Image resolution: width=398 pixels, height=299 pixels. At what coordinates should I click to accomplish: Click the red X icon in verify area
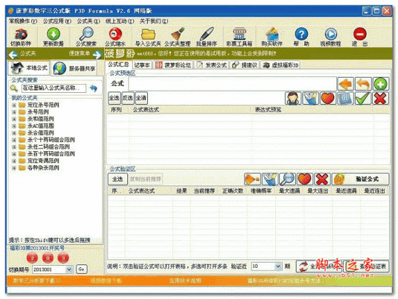[322, 179]
